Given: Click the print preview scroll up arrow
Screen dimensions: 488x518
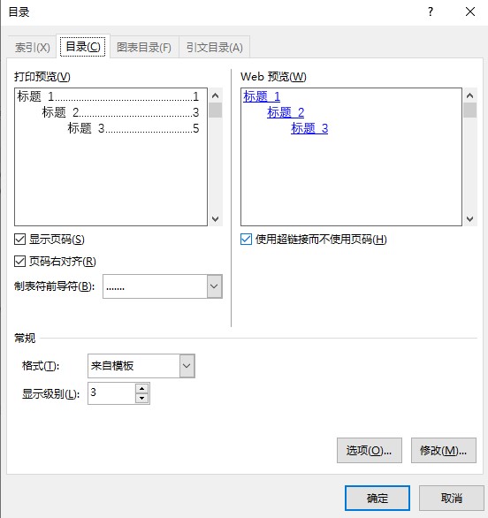Looking at the screenshot, I should 216,95.
